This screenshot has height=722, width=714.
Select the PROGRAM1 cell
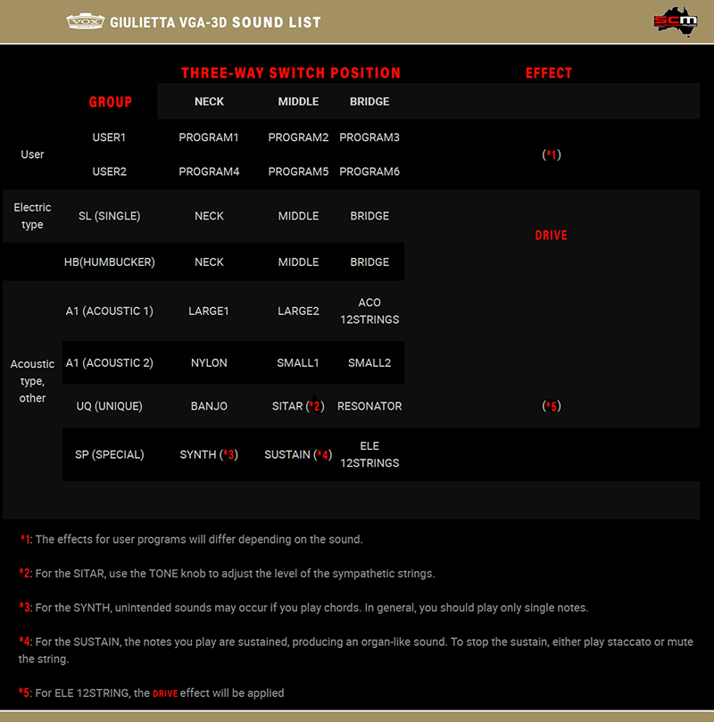pyautogui.click(x=209, y=137)
